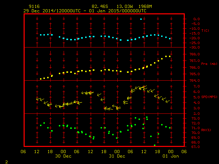Click the 00 hour label above 01 Jan
Viewport: 219px width, 164px height.
(x=171, y=152)
